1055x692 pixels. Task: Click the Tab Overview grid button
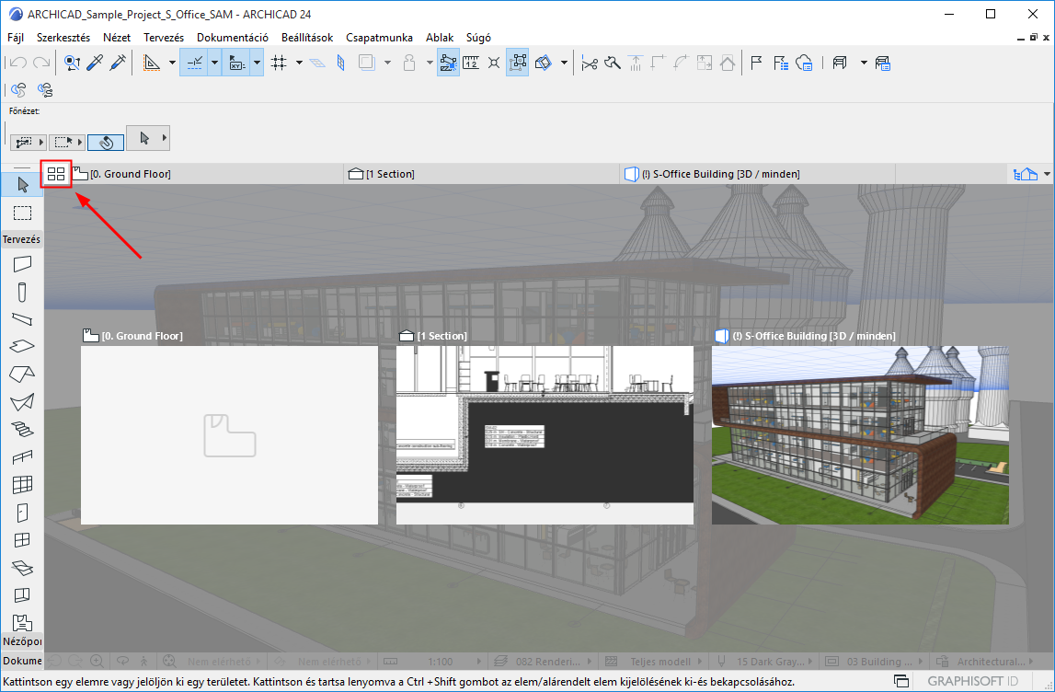56,173
